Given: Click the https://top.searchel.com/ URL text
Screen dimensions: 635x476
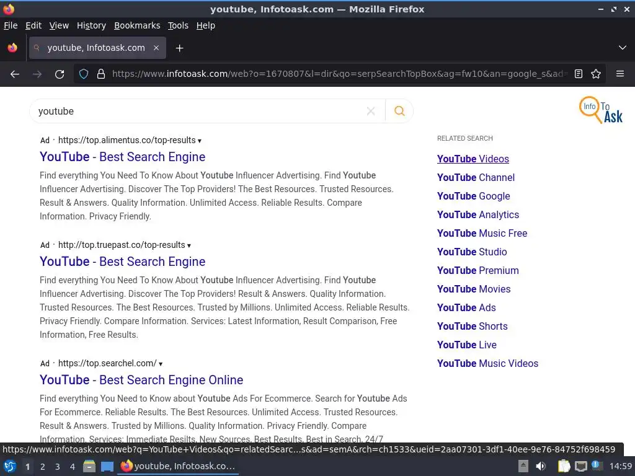Looking at the screenshot, I should point(107,363).
